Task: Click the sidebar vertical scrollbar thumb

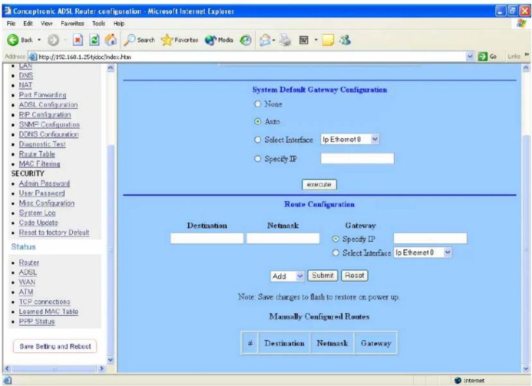Action: [x=110, y=250]
